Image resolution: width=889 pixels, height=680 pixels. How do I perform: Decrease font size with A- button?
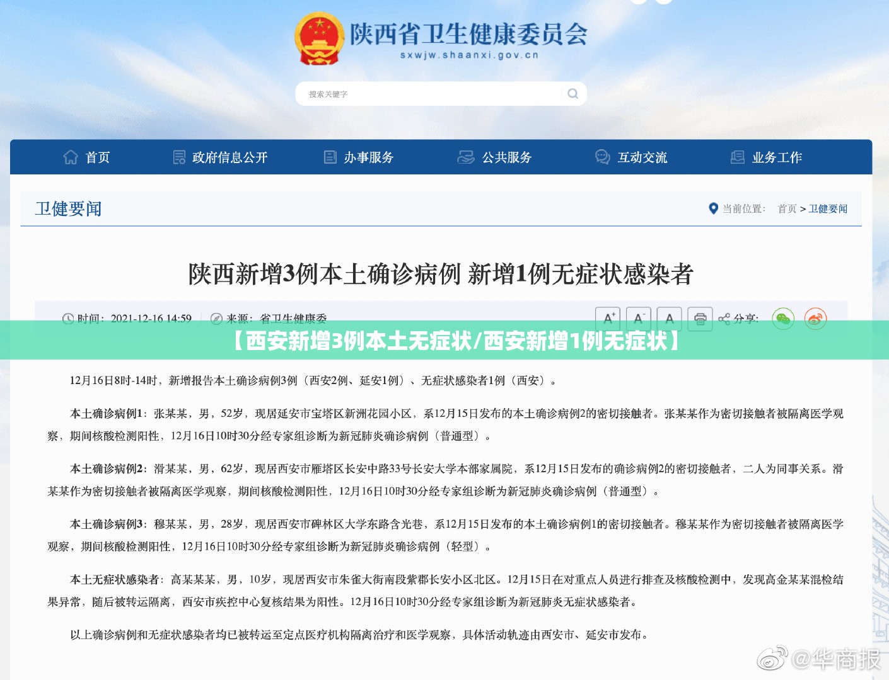639,319
